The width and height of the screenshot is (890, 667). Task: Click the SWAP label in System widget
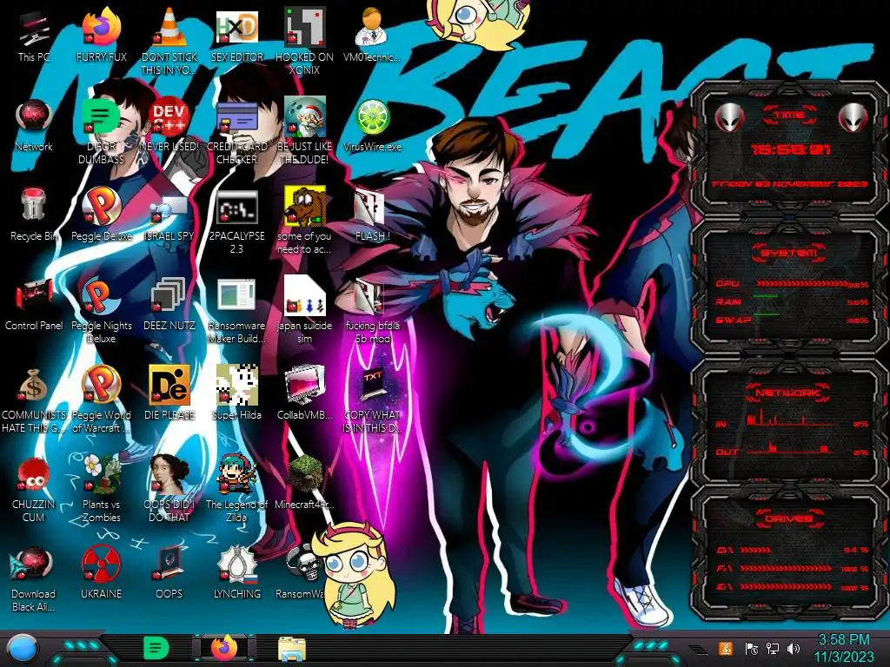pyautogui.click(x=734, y=320)
